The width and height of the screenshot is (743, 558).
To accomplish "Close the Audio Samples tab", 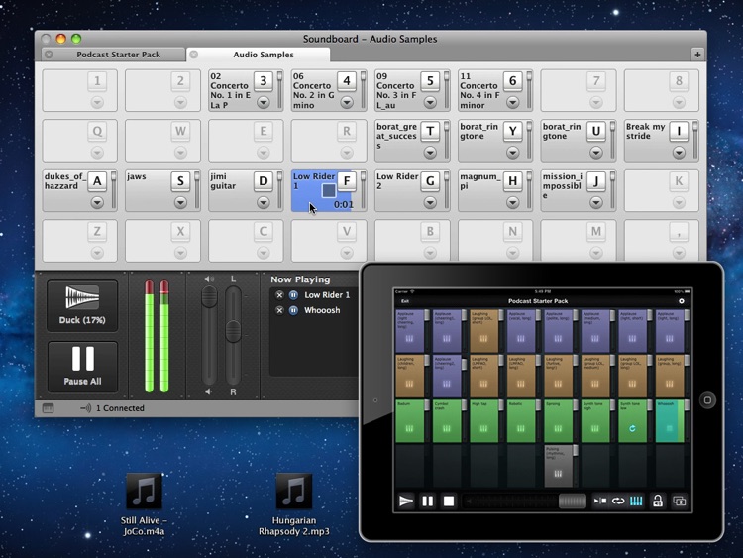I will click(194, 55).
